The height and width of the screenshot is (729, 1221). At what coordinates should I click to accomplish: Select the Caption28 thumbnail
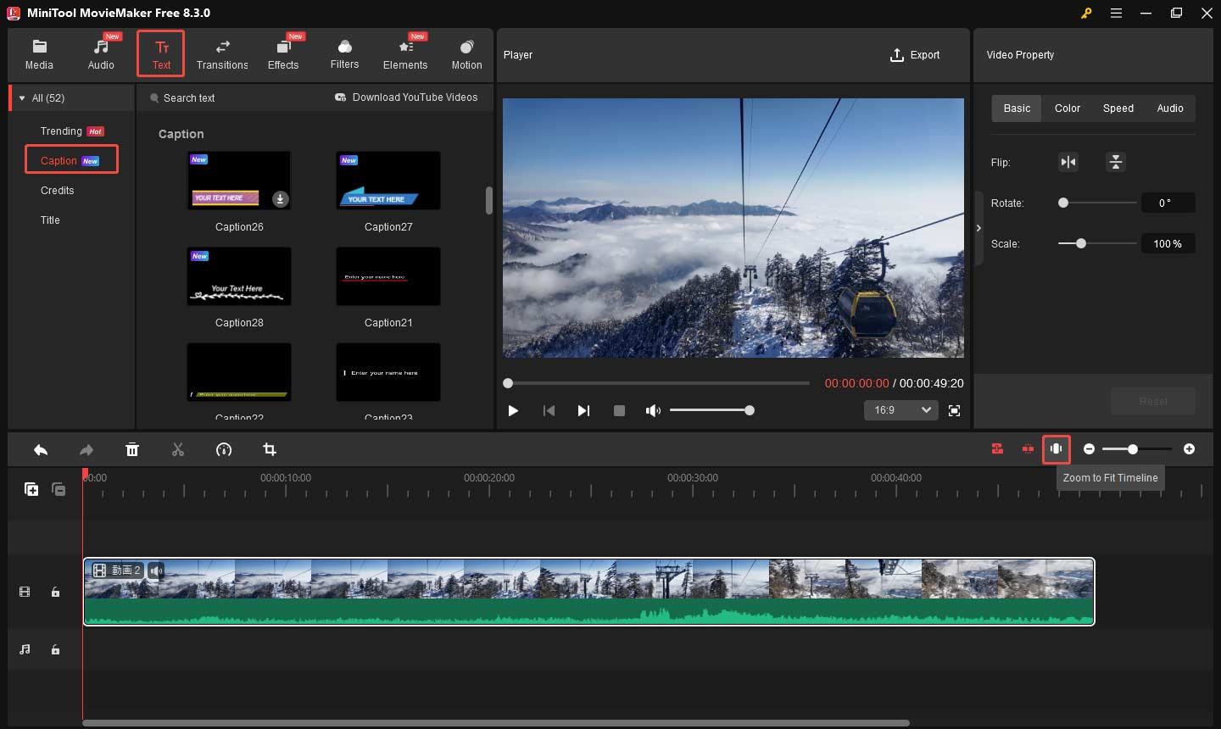[239, 276]
